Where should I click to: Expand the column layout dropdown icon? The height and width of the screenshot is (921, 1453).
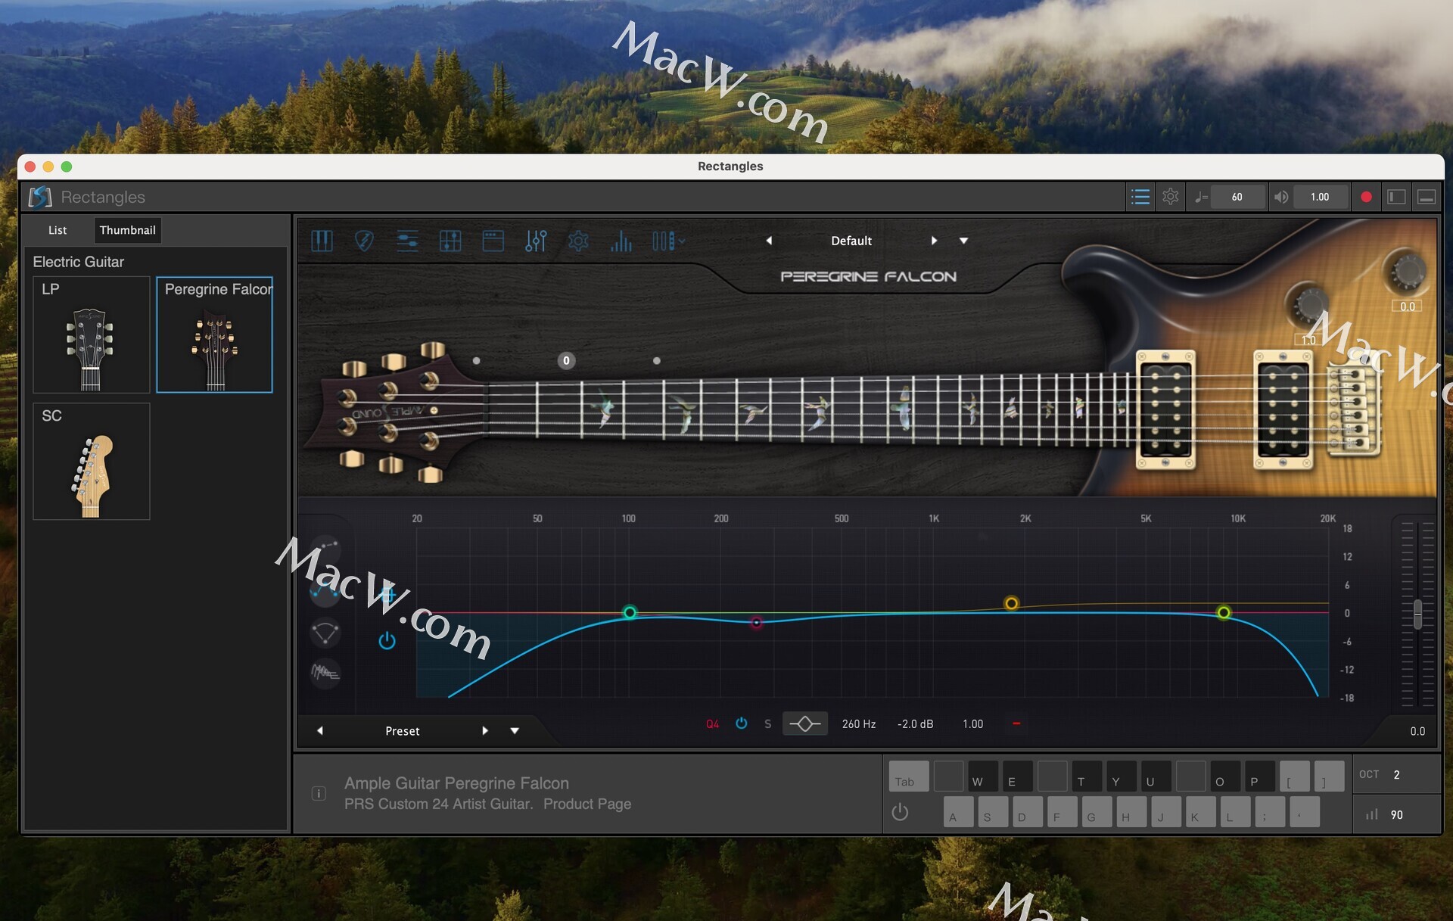click(x=669, y=241)
